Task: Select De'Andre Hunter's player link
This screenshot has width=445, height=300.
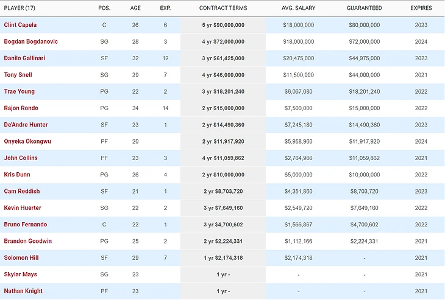Action: pyautogui.click(x=26, y=125)
